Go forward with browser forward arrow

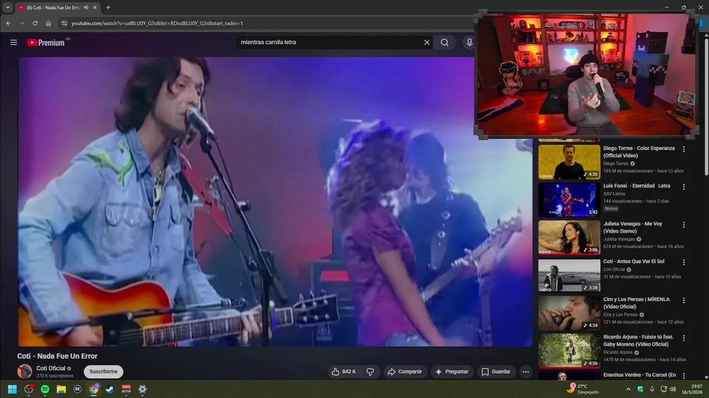(x=22, y=23)
